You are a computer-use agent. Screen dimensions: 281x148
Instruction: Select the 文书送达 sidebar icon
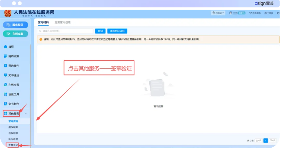pos(6,75)
